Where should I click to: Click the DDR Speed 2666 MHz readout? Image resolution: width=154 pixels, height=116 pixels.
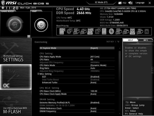(x=74, y=13)
